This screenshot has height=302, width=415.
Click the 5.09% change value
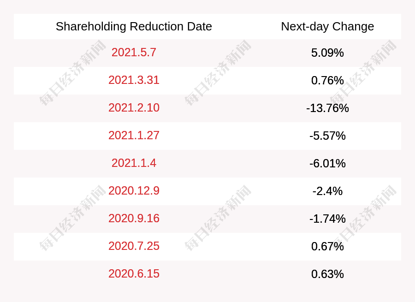(x=327, y=53)
